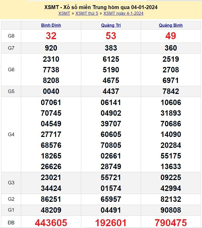This screenshot has height=228, width=202.
Task: Click G5 value 4437
Action: click(x=111, y=91)
